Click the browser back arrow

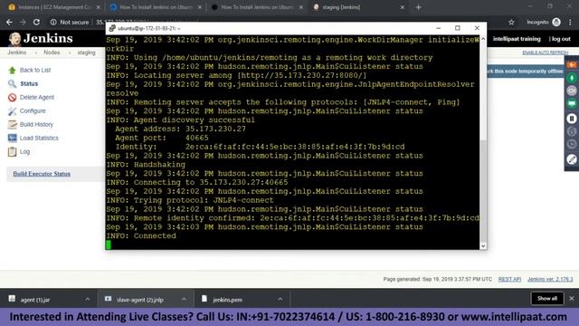[9, 22]
